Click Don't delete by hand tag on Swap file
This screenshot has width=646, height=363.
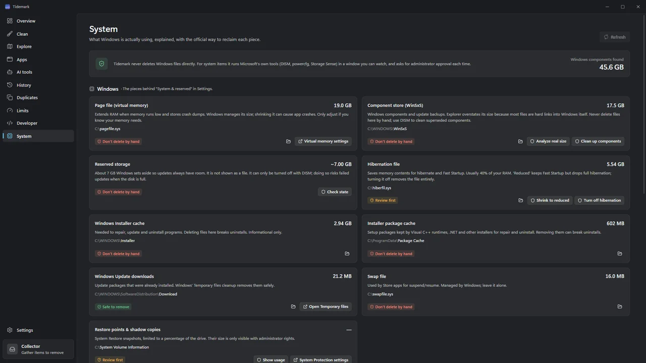click(x=391, y=307)
